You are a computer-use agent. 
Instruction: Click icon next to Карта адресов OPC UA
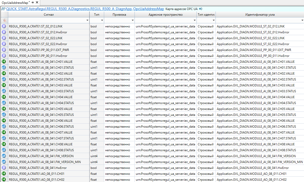201,9
